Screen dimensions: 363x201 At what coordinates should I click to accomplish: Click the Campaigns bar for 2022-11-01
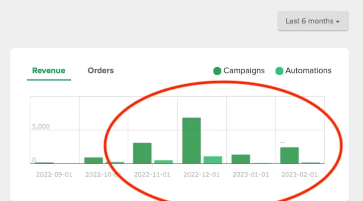pyautogui.click(x=142, y=153)
